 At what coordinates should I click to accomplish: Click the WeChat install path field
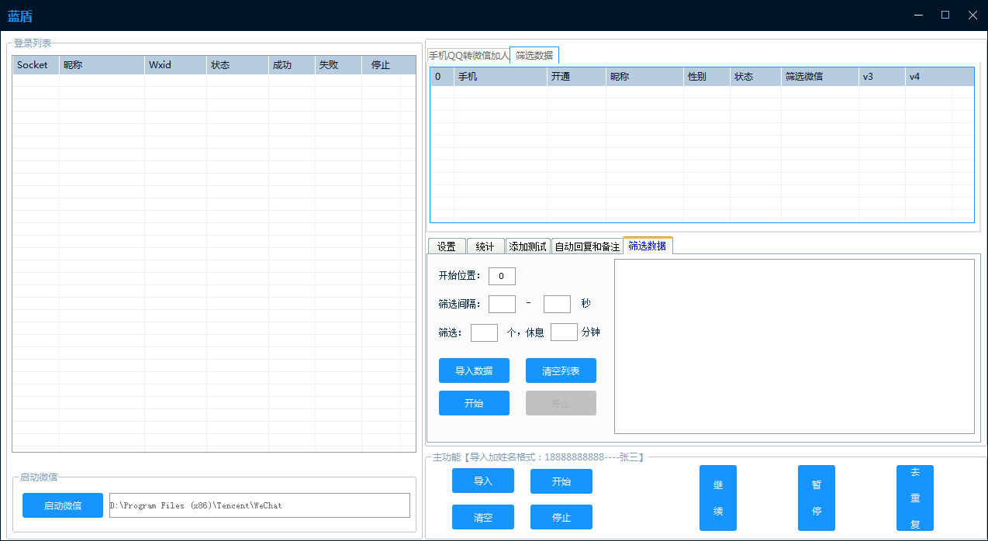(x=259, y=505)
